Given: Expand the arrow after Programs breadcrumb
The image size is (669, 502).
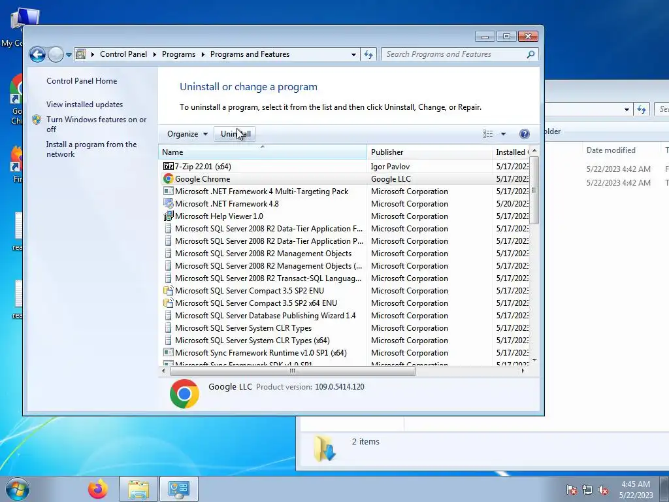Looking at the screenshot, I should (x=203, y=54).
